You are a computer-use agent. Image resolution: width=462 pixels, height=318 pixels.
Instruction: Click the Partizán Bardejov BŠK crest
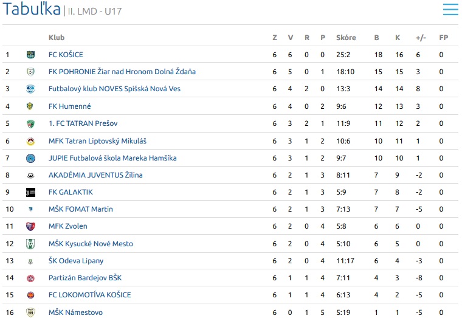(30, 278)
